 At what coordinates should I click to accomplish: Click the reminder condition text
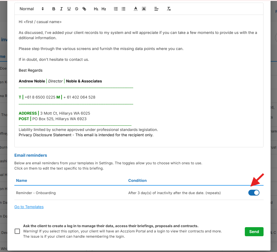pyautogui.click(x=174, y=193)
